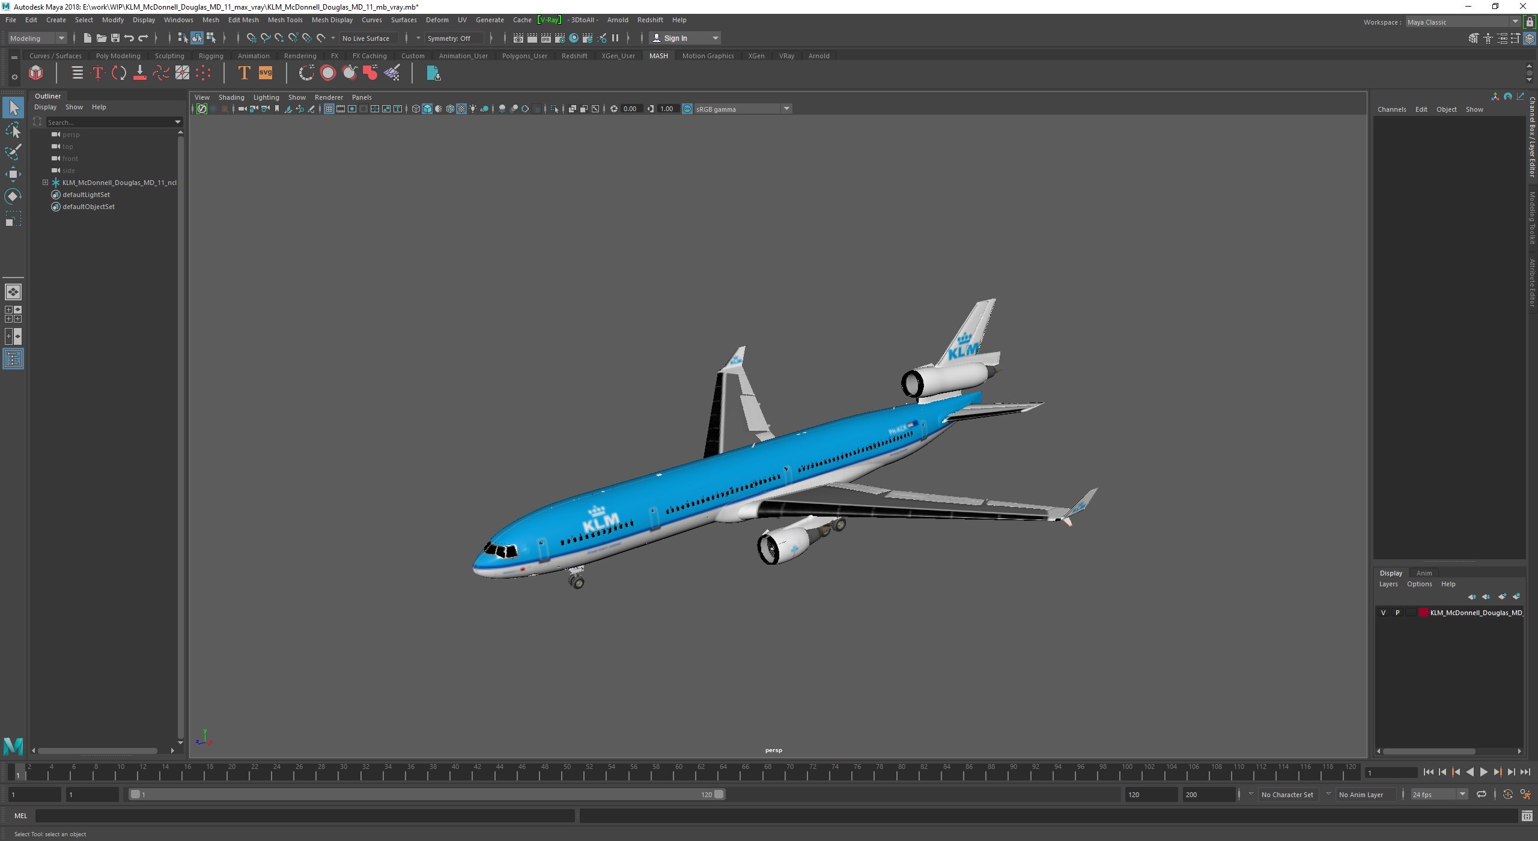
Task: Choose the Move tool in toolbox
Action: [x=13, y=174]
